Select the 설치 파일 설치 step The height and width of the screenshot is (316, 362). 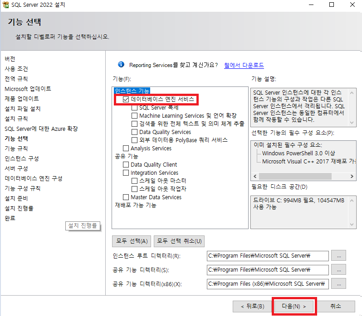pyautogui.click(x=23, y=109)
